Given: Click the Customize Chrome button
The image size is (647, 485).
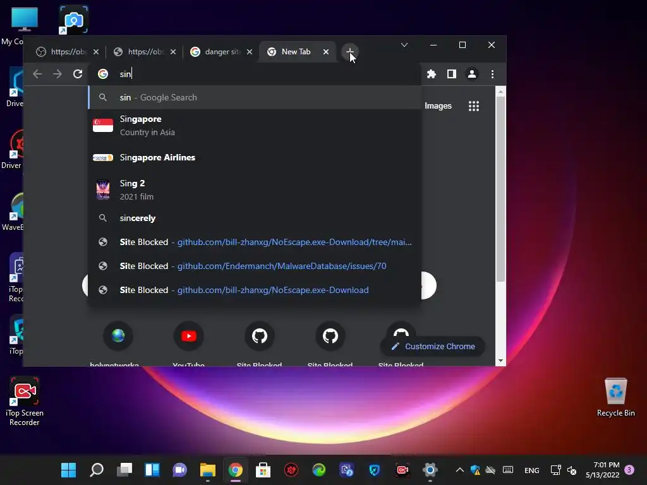Looking at the screenshot, I should pyautogui.click(x=432, y=347).
